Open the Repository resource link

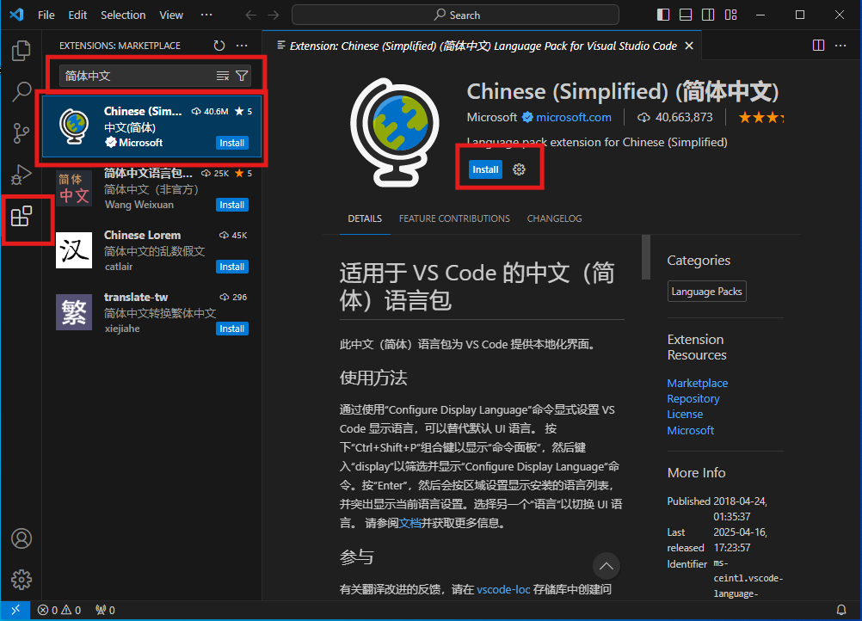point(693,398)
